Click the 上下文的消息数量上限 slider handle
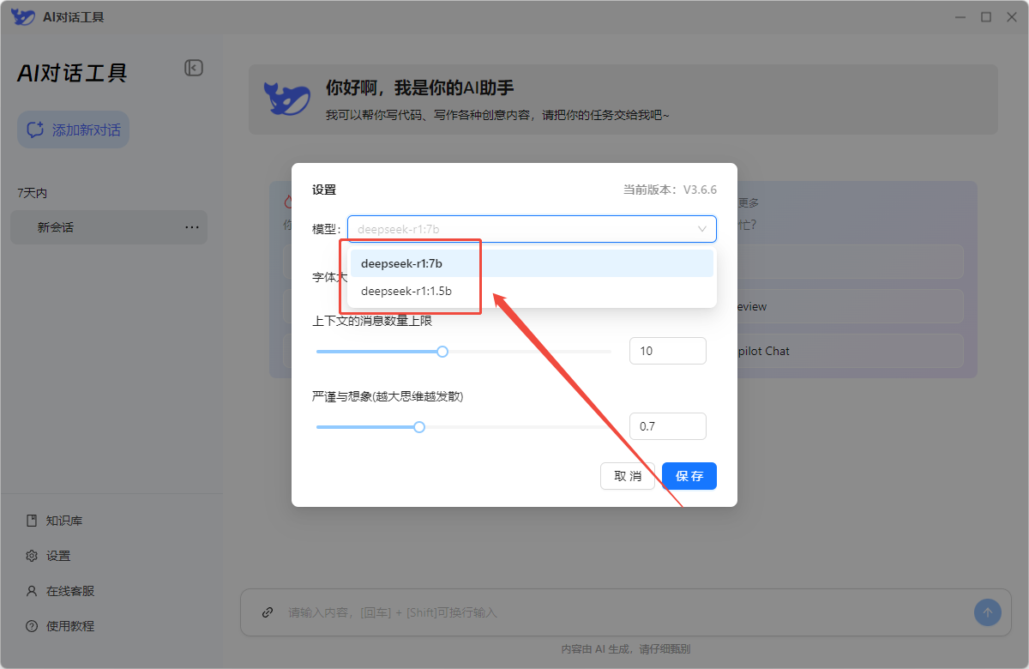This screenshot has width=1029, height=669. tap(442, 352)
